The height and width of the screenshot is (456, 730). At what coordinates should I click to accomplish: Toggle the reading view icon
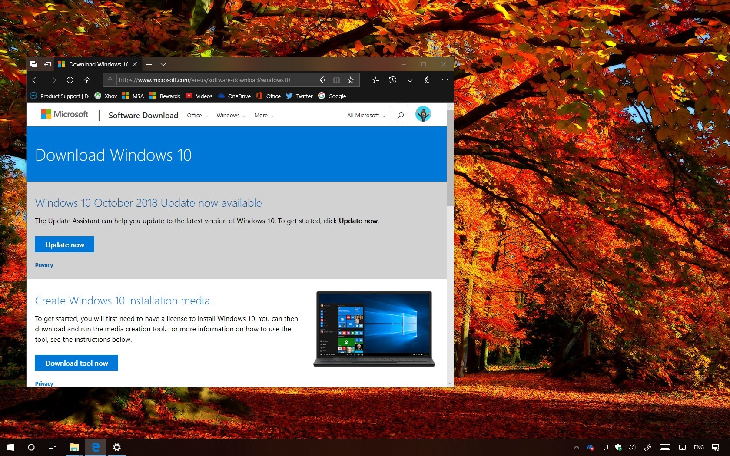(x=336, y=80)
